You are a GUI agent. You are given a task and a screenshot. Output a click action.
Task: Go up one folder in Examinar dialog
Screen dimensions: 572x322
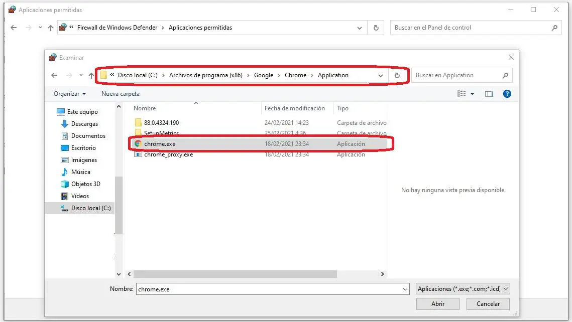(91, 75)
